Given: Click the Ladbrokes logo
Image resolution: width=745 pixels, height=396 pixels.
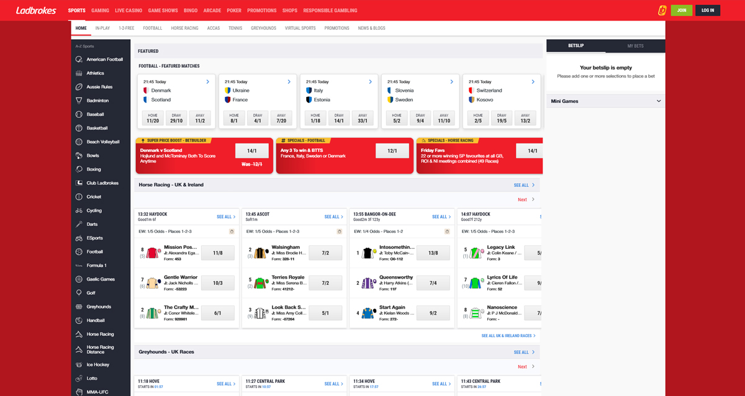Looking at the screenshot, I should (x=36, y=10).
